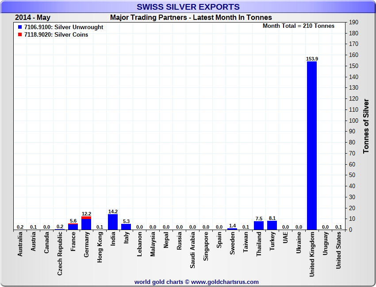Viewport: 376px width, 287px height.
Task: Open the www.goldchartsrus.com footer link
Action: click(x=225, y=282)
